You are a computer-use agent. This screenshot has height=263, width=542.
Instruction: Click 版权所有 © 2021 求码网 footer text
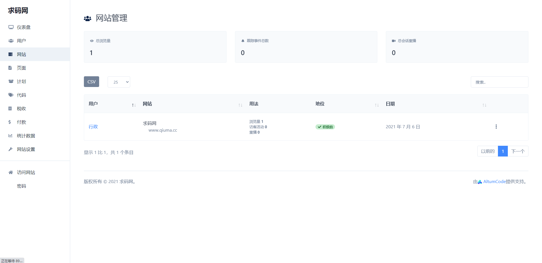[110, 182]
